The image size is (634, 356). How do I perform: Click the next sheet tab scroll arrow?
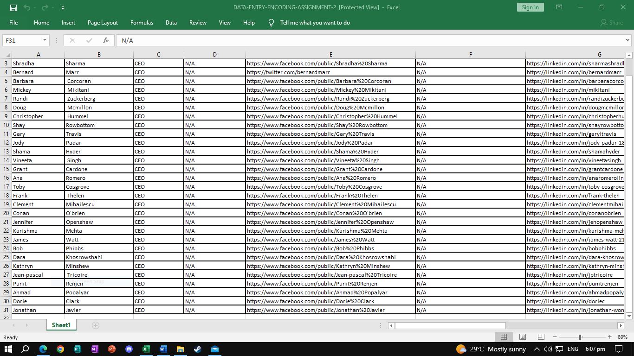coord(26,325)
